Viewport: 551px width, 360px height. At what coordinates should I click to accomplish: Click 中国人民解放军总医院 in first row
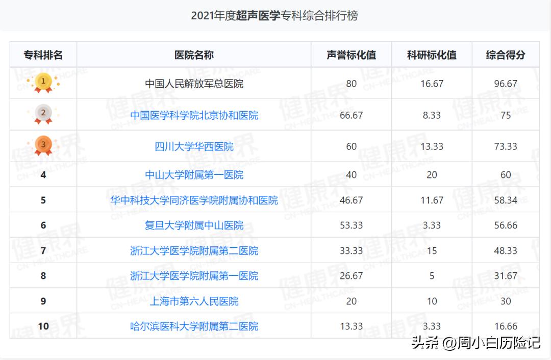pyautogui.click(x=194, y=84)
